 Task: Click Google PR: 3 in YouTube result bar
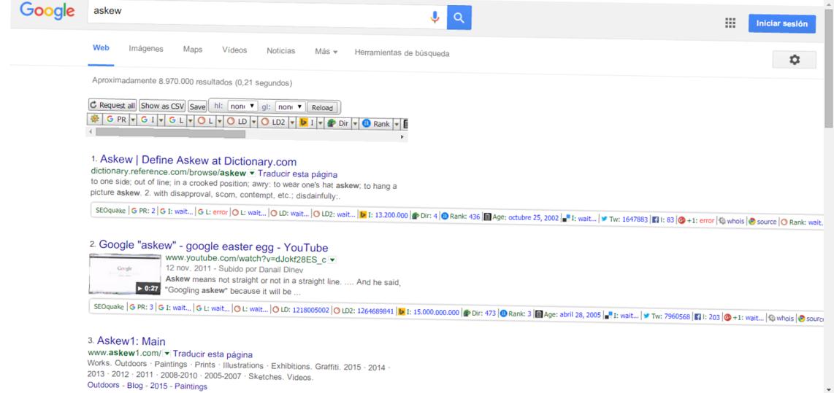[142, 308]
